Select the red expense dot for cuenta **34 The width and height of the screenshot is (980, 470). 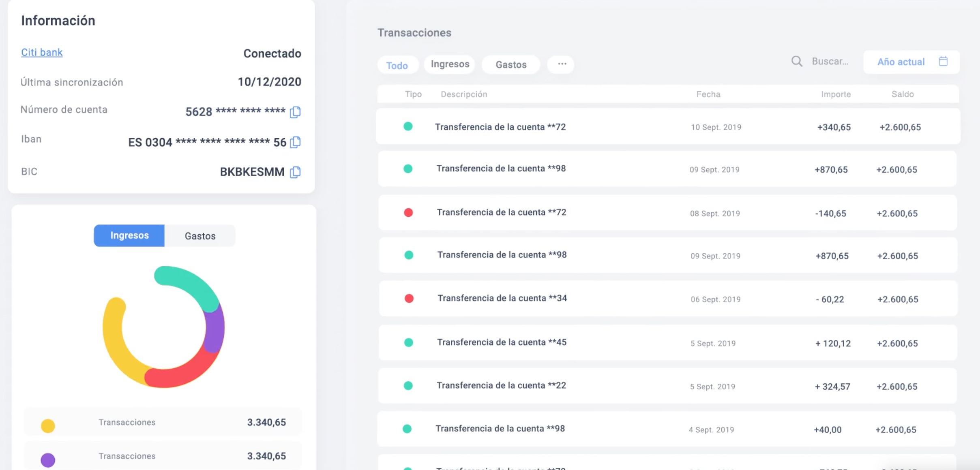[x=408, y=298]
